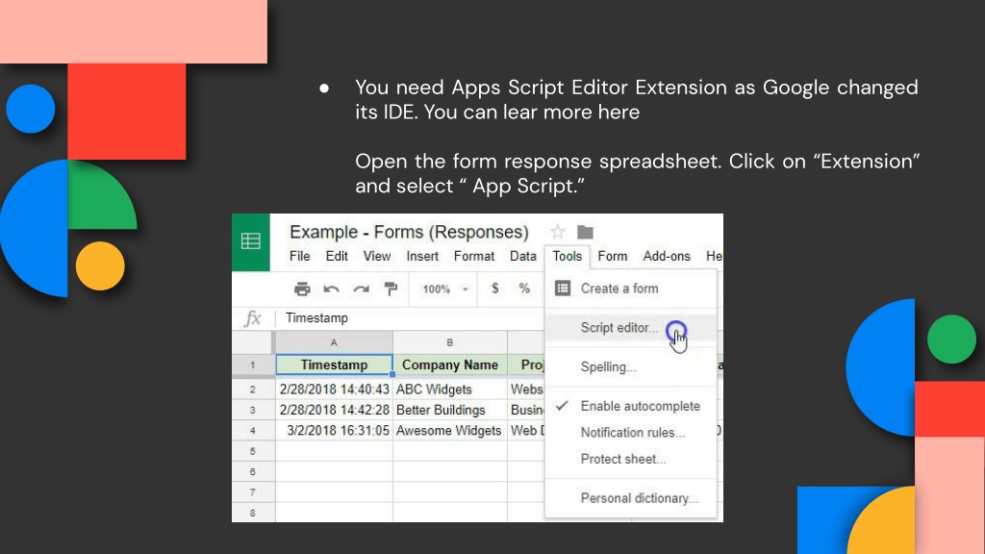Open the View menu
The height and width of the screenshot is (554, 985).
377,256
